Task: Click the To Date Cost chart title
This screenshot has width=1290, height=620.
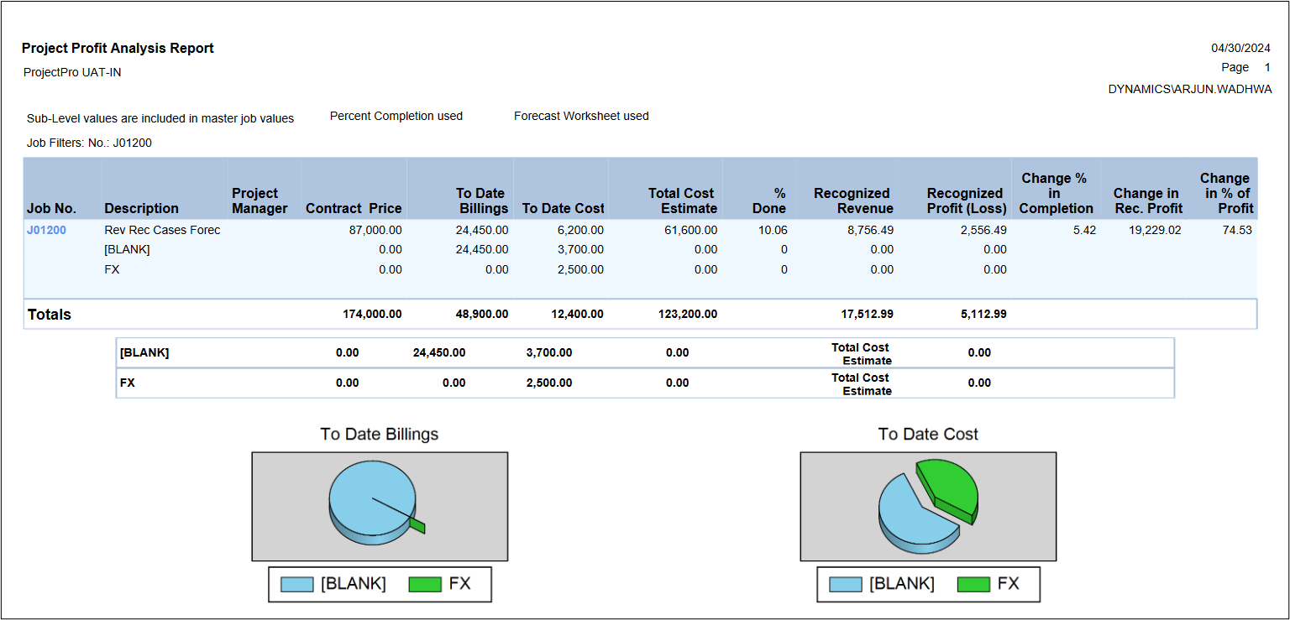Action: tap(928, 435)
